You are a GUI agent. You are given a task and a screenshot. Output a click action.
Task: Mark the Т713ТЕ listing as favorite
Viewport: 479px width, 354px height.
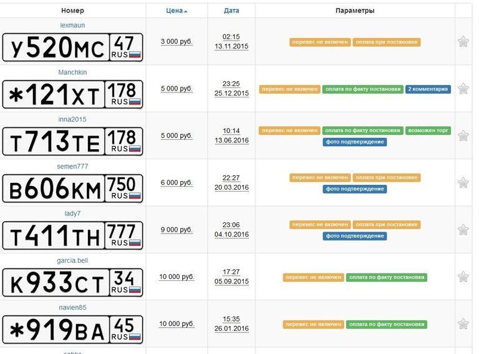(x=463, y=135)
